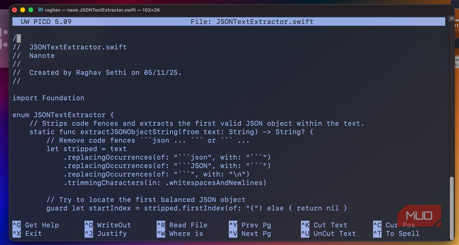Click the '.trimmingCharacters(in: .whitespacesAndNewlines)' line

click(165, 183)
